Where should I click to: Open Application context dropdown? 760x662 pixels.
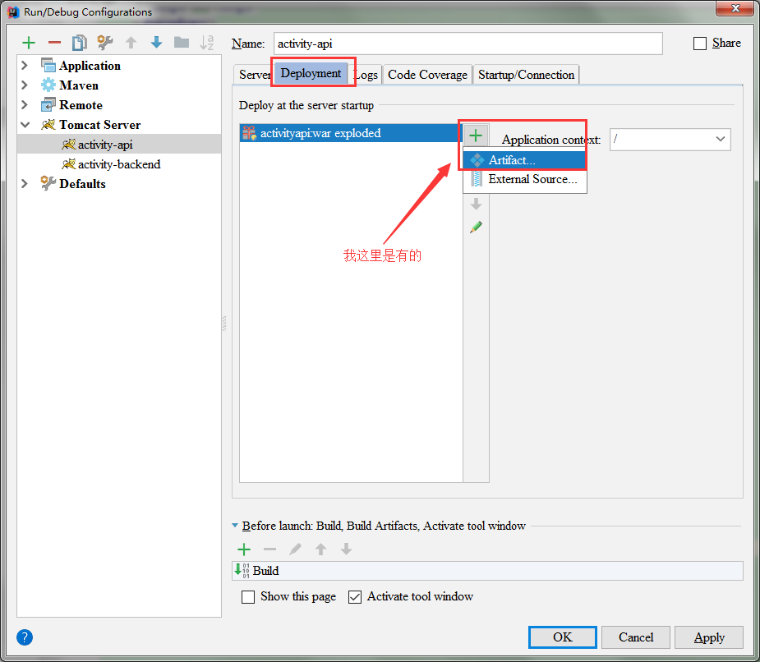click(x=721, y=139)
